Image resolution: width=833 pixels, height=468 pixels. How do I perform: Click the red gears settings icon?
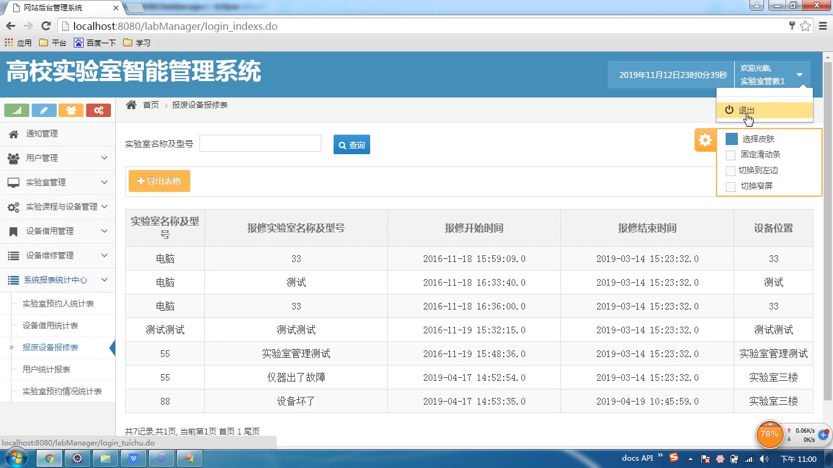(x=99, y=110)
